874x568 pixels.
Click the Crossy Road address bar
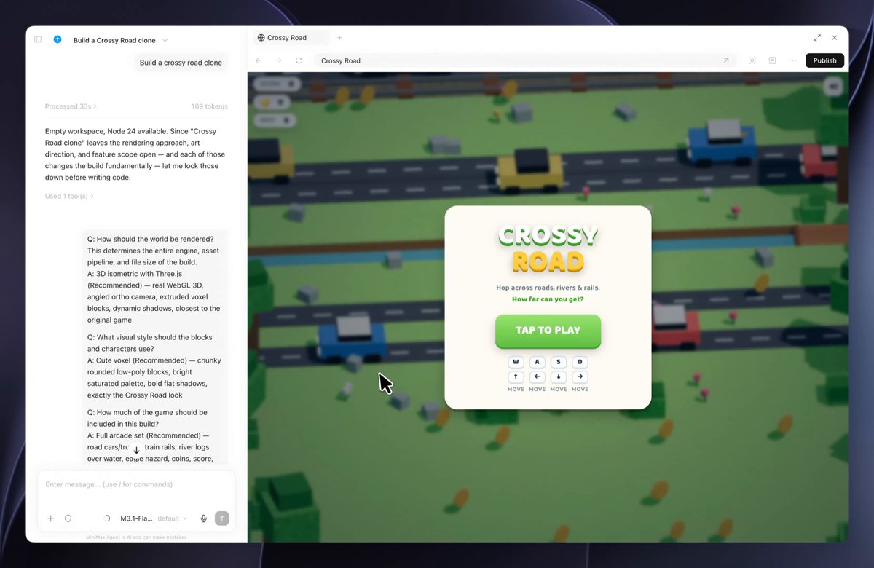click(x=524, y=60)
